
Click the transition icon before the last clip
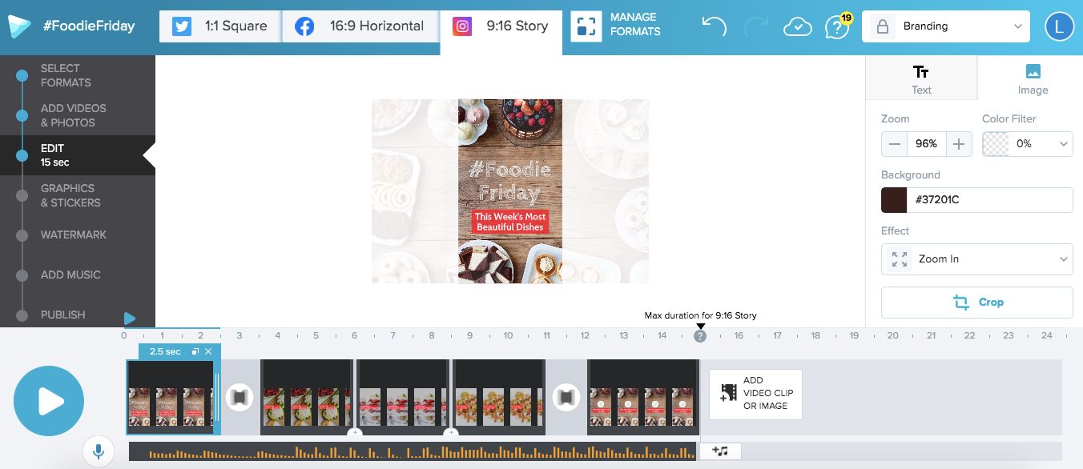566,397
